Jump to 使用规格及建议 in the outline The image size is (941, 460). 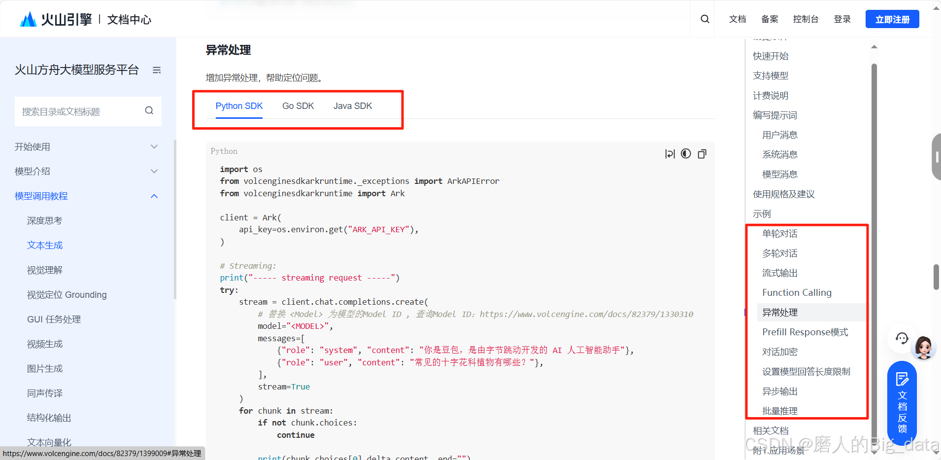click(784, 194)
